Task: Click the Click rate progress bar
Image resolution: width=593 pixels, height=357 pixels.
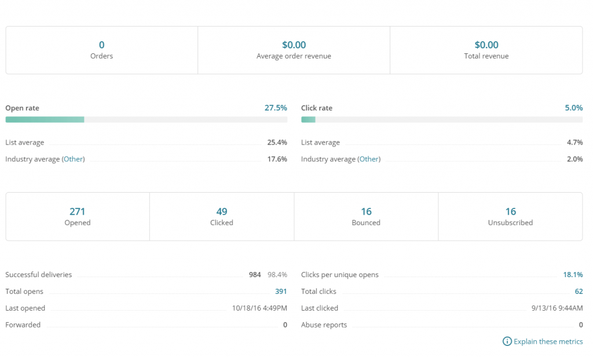Action: tap(442, 120)
